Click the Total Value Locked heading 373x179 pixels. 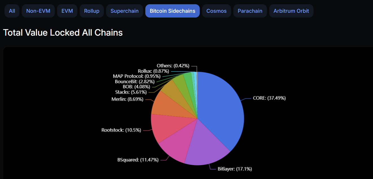[x=63, y=33]
